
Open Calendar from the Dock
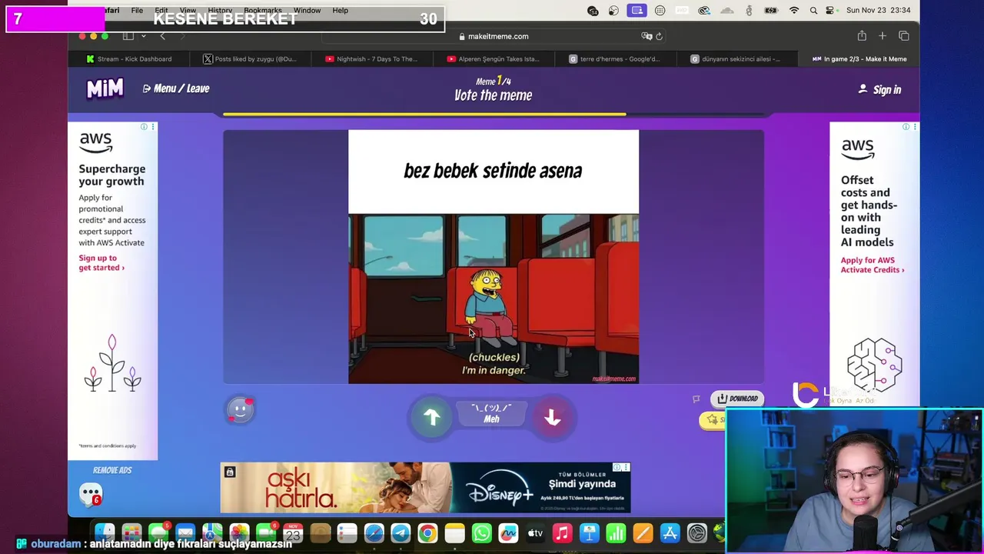(x=293, y=533)
